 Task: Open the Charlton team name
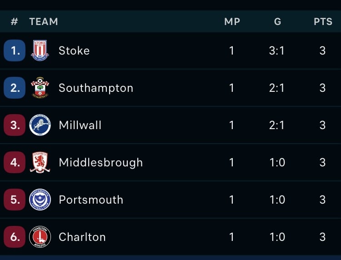tap(82, 237)
